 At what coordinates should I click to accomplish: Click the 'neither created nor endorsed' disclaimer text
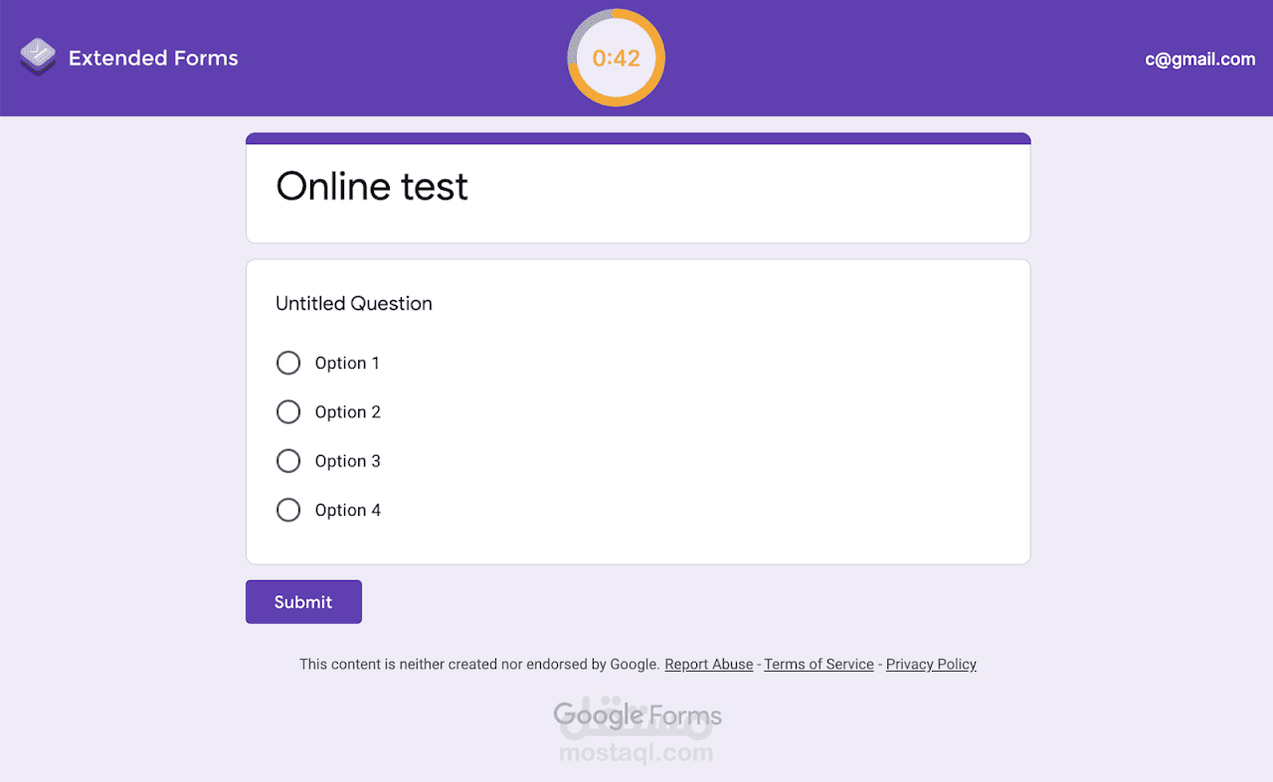click(x=479, y=665)
